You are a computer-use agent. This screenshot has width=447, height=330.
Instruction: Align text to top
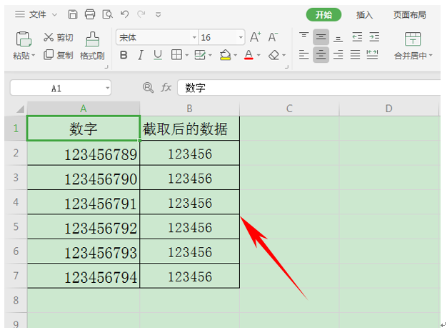click(304, 37)
